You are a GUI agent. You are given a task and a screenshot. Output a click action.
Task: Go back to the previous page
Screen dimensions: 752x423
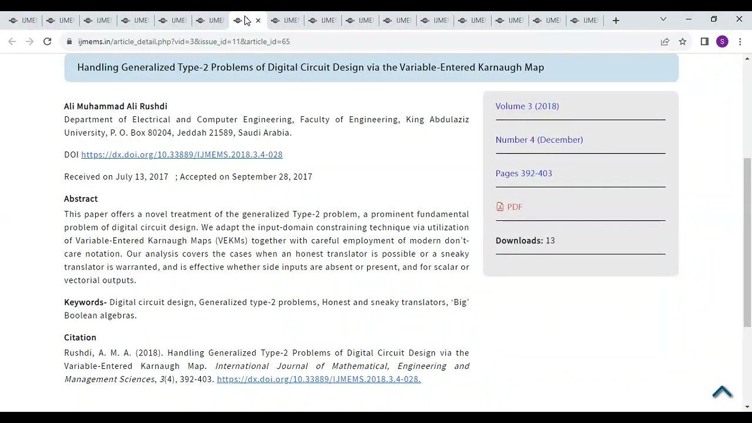coord(12,42)
